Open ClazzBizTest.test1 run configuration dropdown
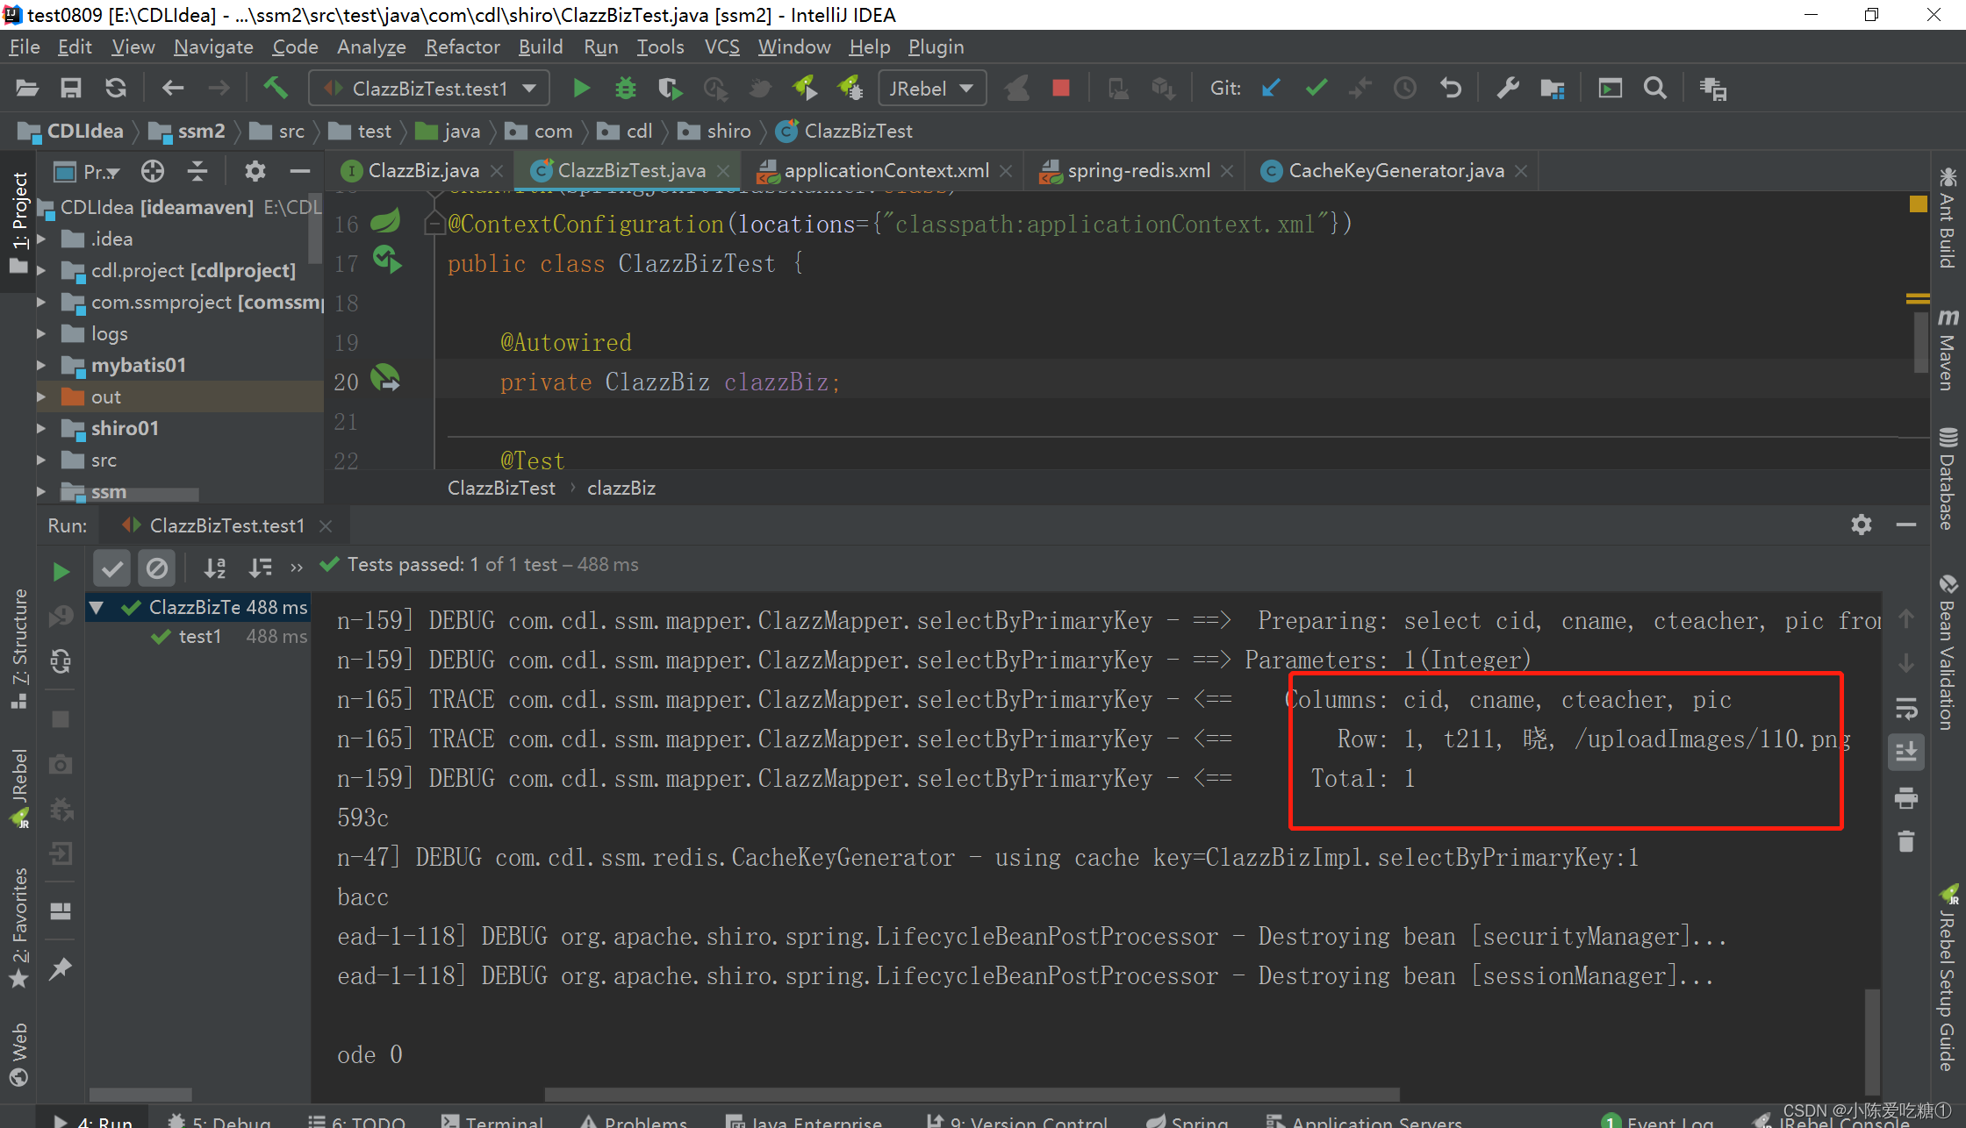This screenshot has height=1128, width=1966. (430, 89)
